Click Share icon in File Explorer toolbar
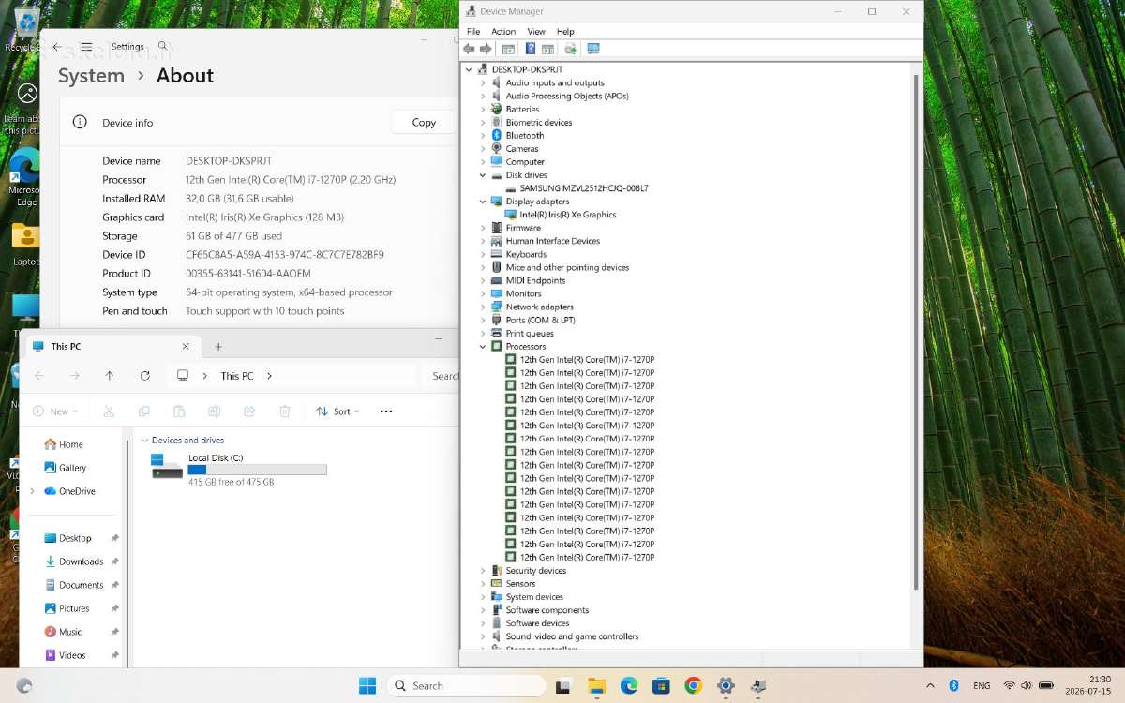Viewport: 1125px width, 703px height. click(x=249, y=411)
